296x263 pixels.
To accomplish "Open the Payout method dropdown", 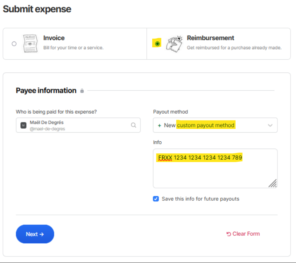I will coord(215,125).
